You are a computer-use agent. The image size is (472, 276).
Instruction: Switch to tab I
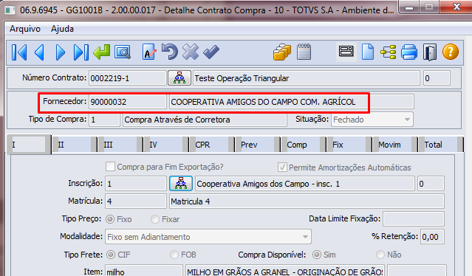click(x=29, y=145)
